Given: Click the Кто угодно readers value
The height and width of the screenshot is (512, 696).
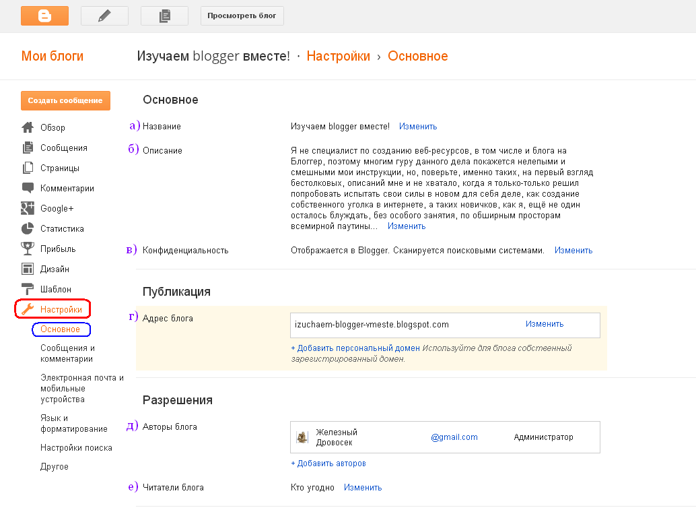Looking at the screenshot, I should [x=312, y=488].
